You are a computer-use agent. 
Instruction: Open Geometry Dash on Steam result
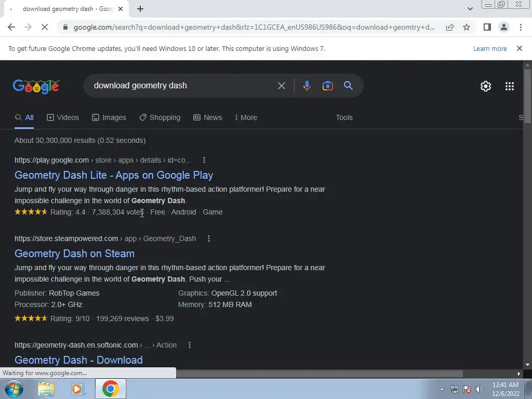click(x=75, y=254)
